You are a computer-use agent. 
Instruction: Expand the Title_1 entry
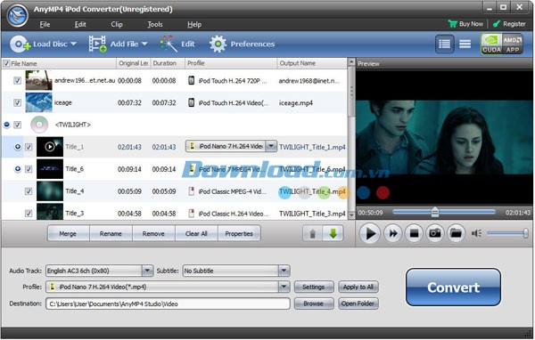18,147
